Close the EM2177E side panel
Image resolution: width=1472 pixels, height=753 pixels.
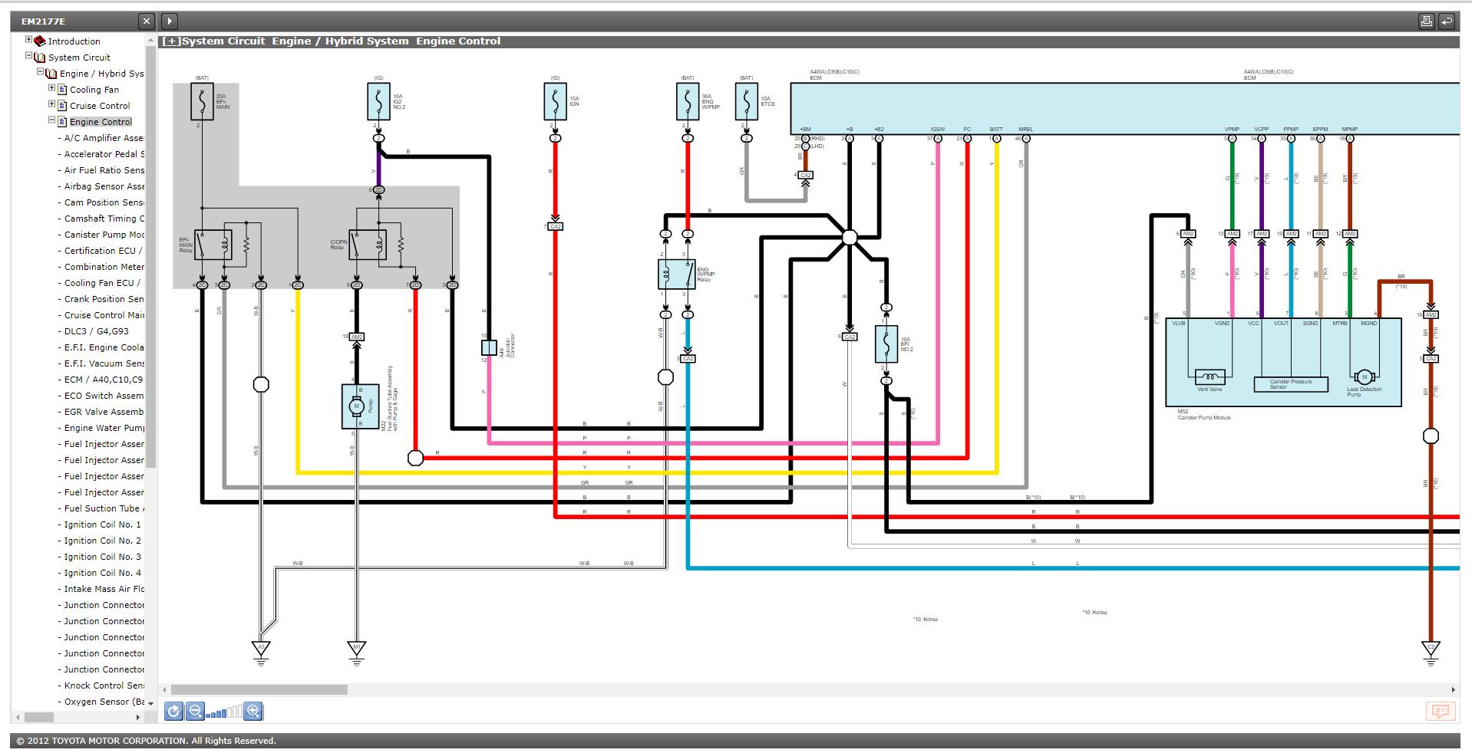click(147, 21)
